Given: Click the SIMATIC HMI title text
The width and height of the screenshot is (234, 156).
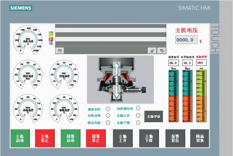Looking at the screenshot, I should [x=194, y=8].
